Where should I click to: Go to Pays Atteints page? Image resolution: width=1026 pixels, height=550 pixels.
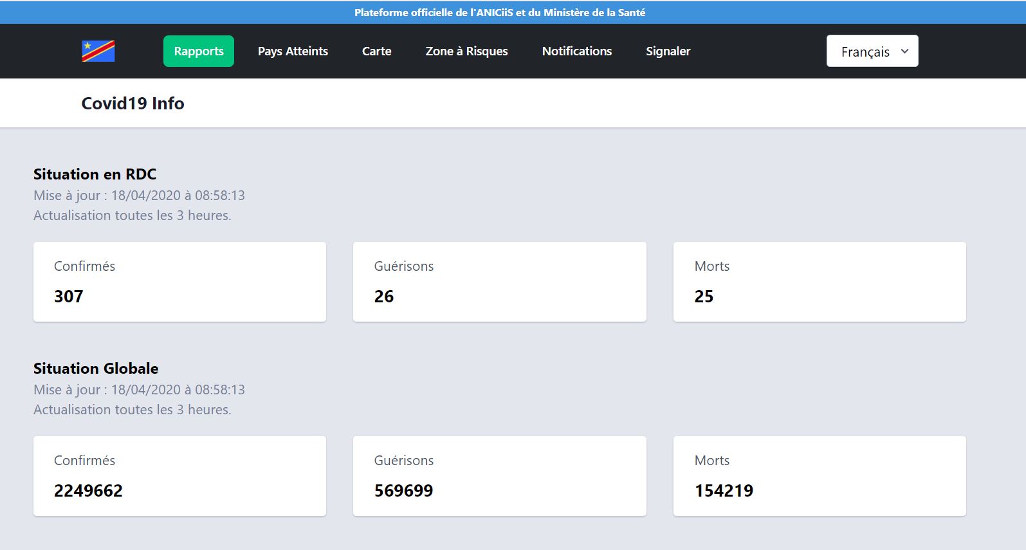click(293, 51)
